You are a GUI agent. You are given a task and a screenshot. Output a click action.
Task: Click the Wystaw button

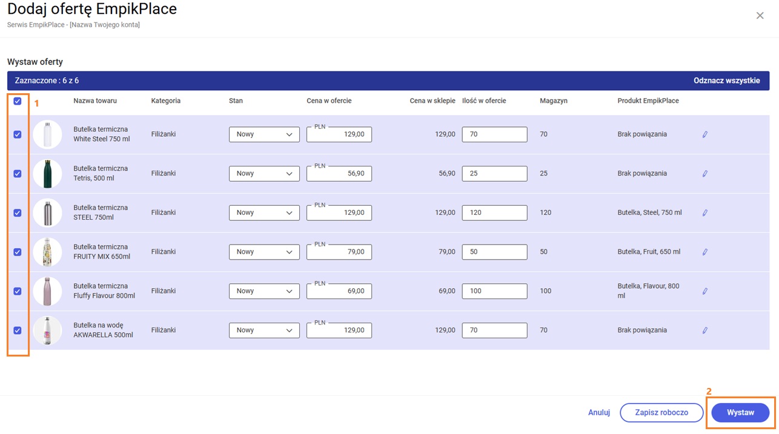pos(740,413)
